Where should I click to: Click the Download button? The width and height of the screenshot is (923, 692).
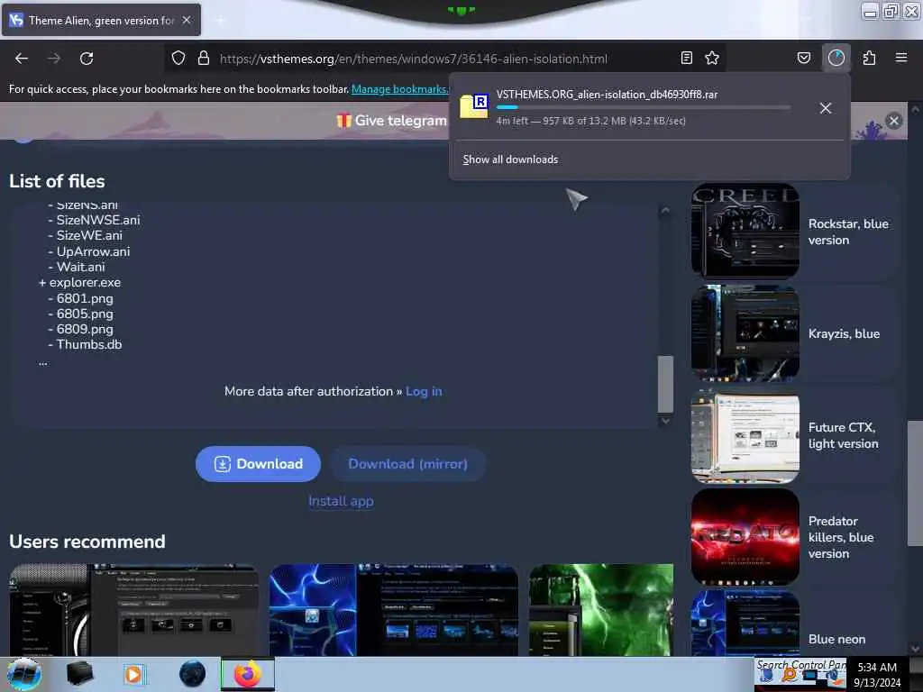coord(258,464)
